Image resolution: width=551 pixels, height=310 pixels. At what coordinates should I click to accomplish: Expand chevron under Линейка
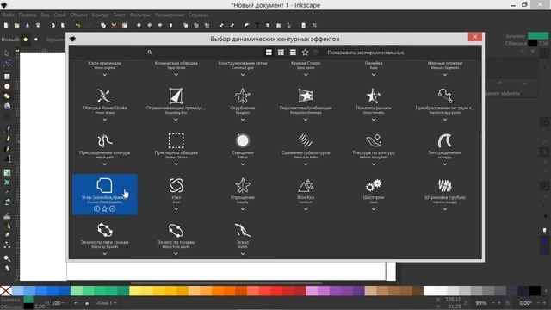[374, 75]
